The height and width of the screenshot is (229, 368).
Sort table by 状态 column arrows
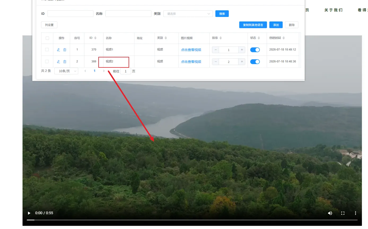point(259,38)
